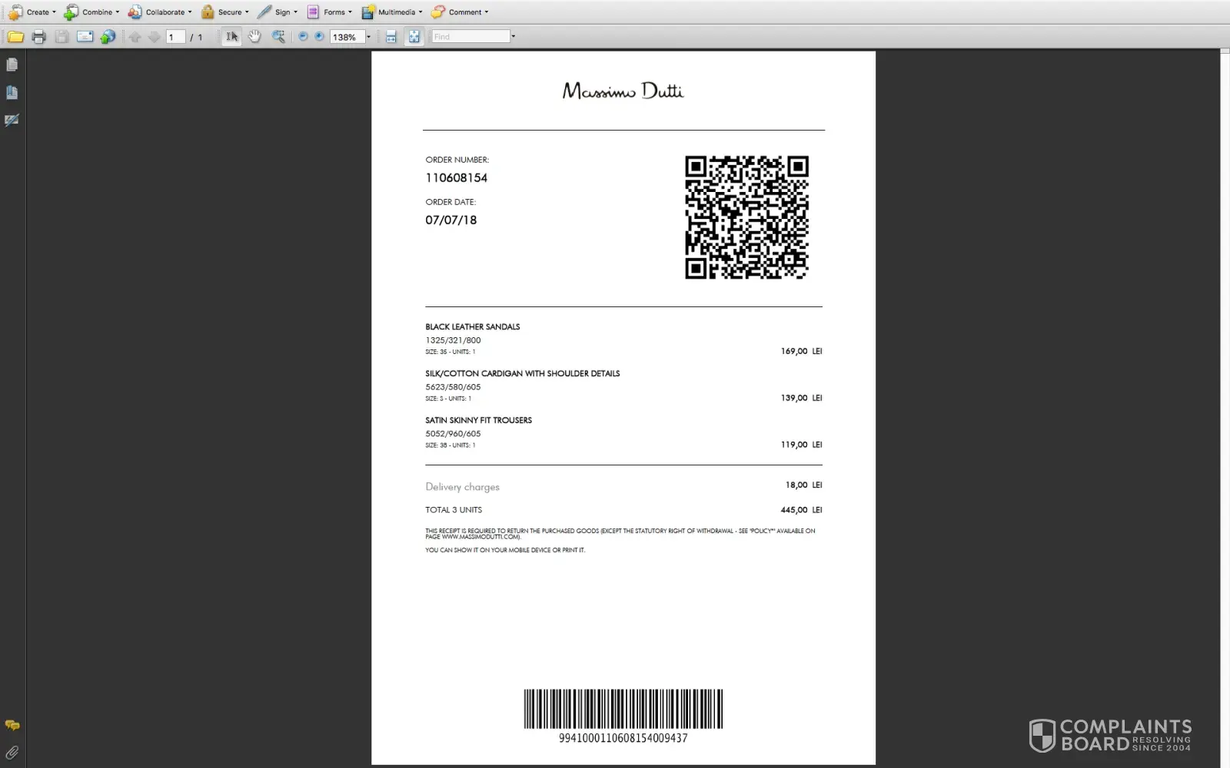Open the Signatures panel in sidebar

click(x=12, y=121)
